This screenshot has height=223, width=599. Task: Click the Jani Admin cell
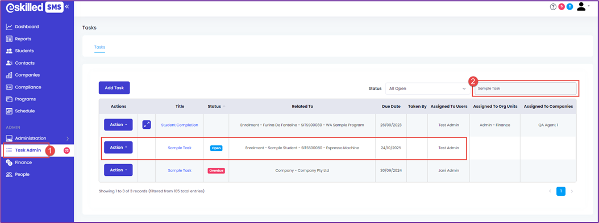pos(449,170)
